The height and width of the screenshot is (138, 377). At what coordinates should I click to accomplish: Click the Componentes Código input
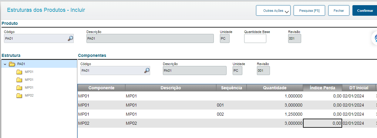[x=115, y=71]
